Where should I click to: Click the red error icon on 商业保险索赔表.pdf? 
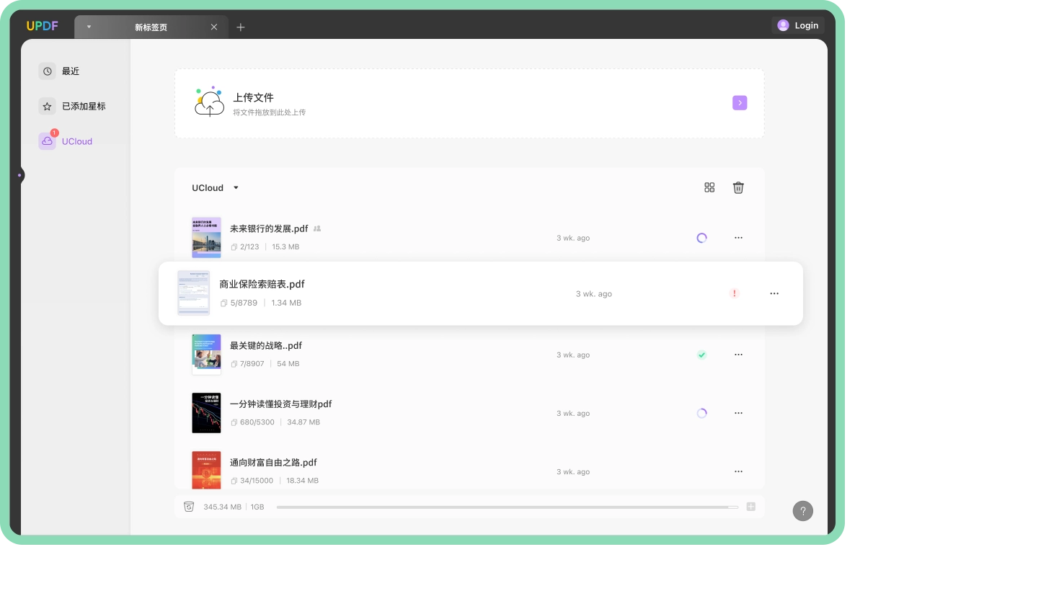tap(734, 293)
